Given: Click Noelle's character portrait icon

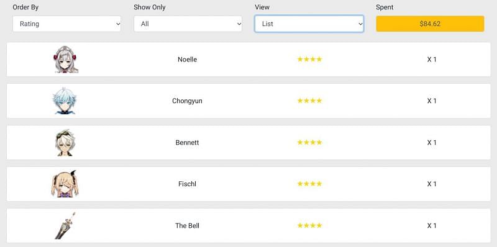Looking at the screenshot, I should click(65, 60).
